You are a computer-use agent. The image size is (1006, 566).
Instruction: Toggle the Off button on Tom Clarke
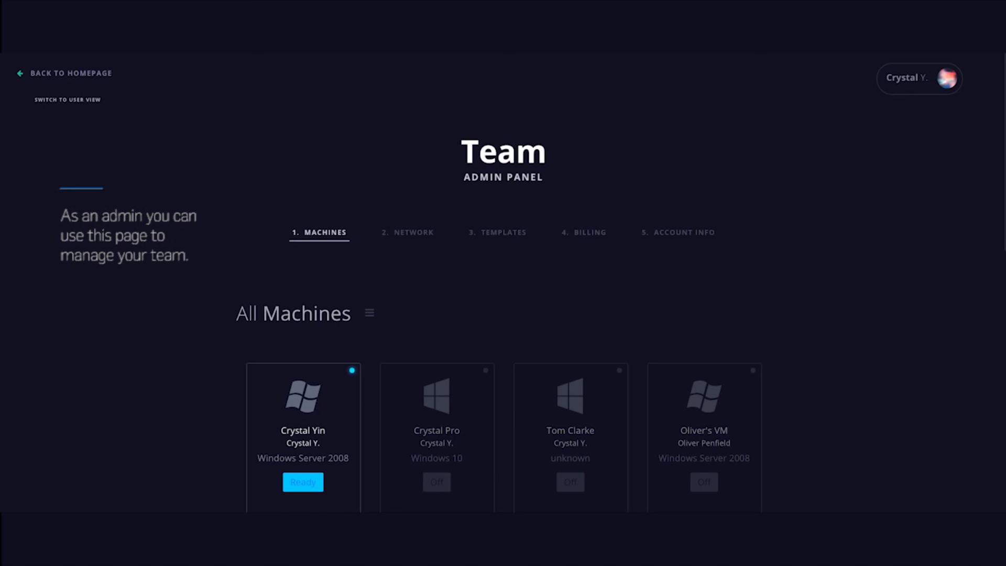tap(570, 482)
